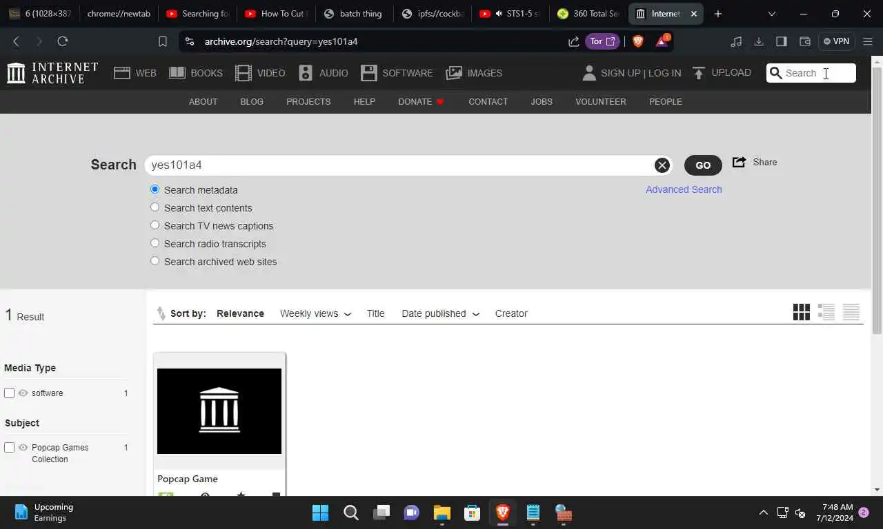The height and width of the screenshot is (529, 883).
Task: Click the Tor button in the address bar
Action: (x=602, y=41)
